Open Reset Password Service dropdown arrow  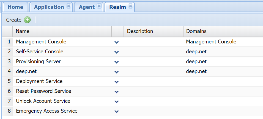pos(117,92)
